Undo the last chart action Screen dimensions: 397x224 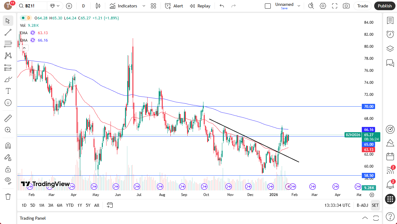click(x=222, y=6)
